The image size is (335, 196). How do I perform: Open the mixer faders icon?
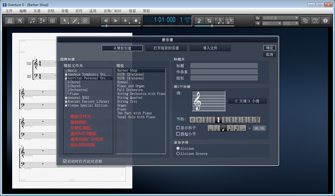pyautogui.click(x=52, y=21)
